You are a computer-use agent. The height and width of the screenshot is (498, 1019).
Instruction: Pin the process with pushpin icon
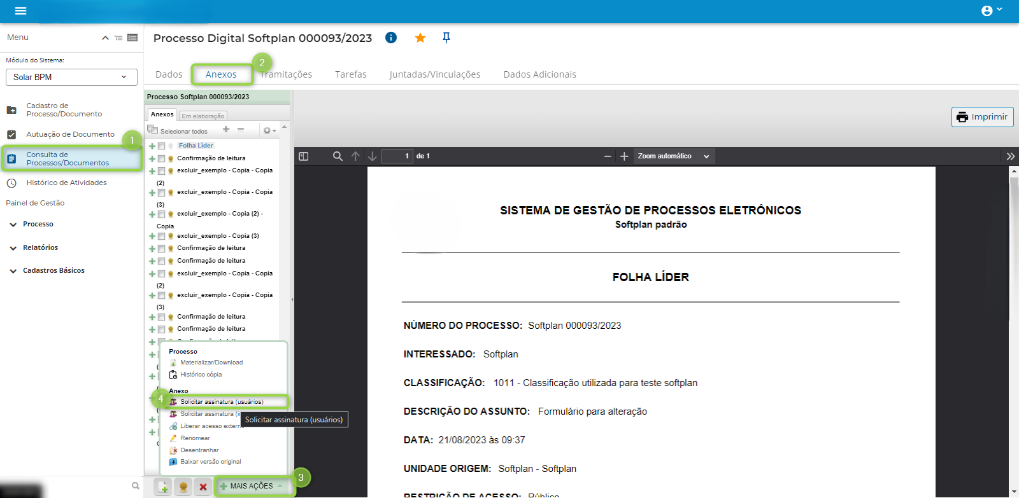446,38
